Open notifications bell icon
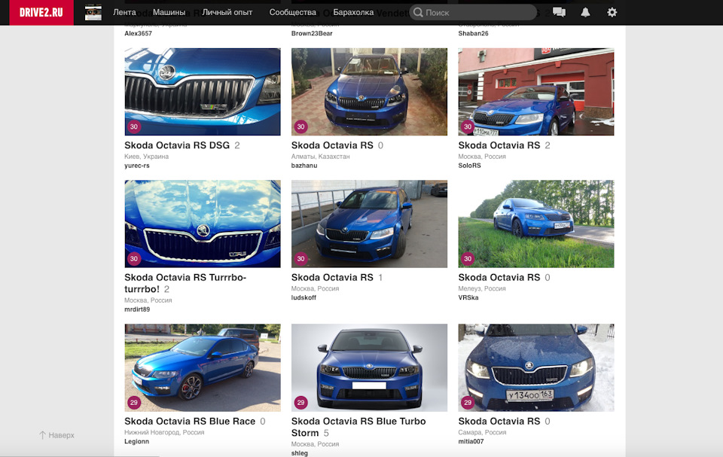This screenshot has width=723, height=457. point(585,13)
